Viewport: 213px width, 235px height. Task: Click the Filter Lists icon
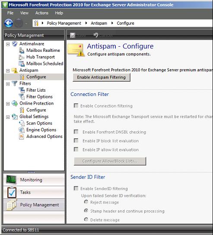pos(22,90)
